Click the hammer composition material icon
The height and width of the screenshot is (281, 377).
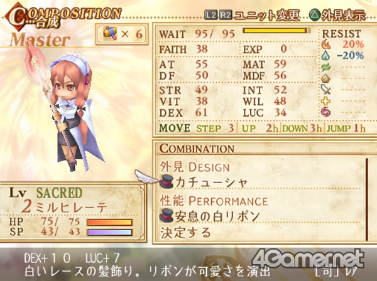110,34
